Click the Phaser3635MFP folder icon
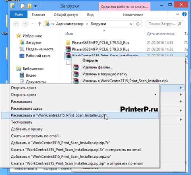Viewport: 191px width, 175px height. (68, 43)
